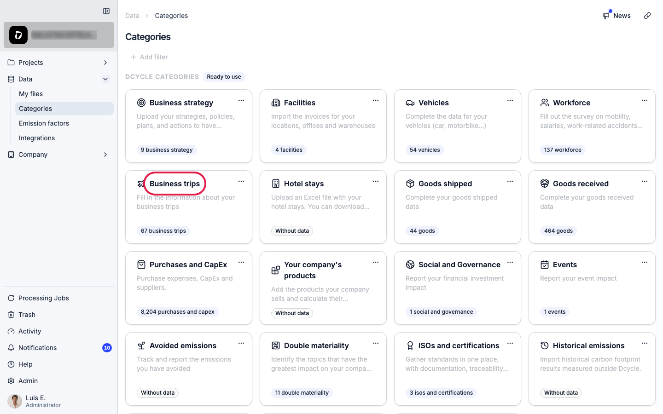This screenshot has height=414, width=663.
Task: Click the '464 goods' tag
Action: coord(558,231)
